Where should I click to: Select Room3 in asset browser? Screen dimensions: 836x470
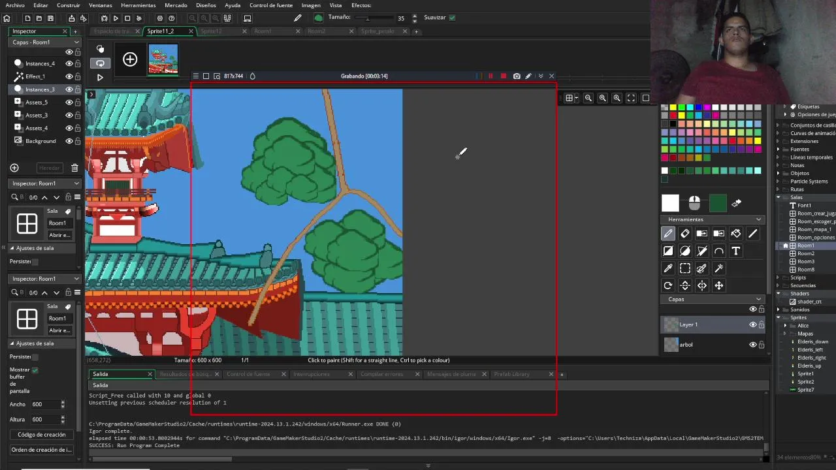[x=806, y=261]
